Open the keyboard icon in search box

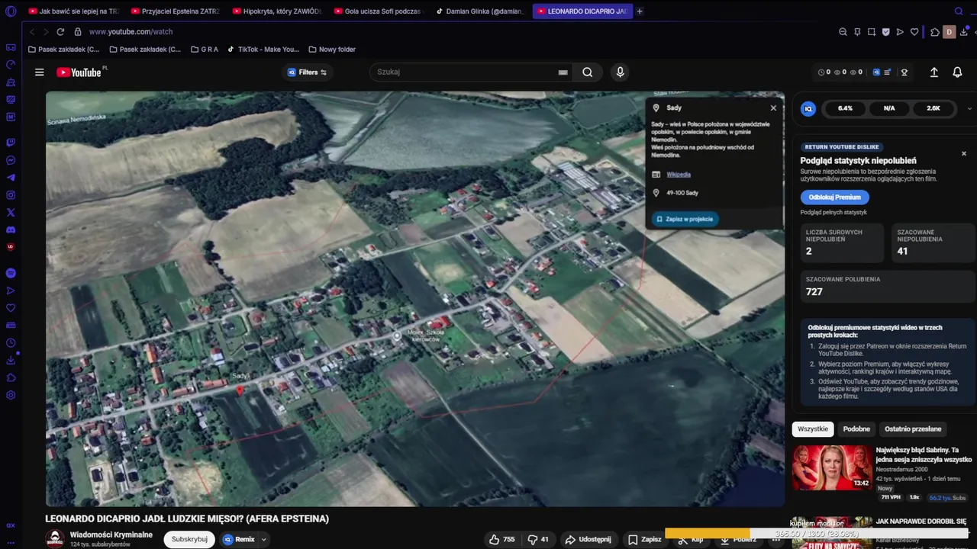[563, 72]
